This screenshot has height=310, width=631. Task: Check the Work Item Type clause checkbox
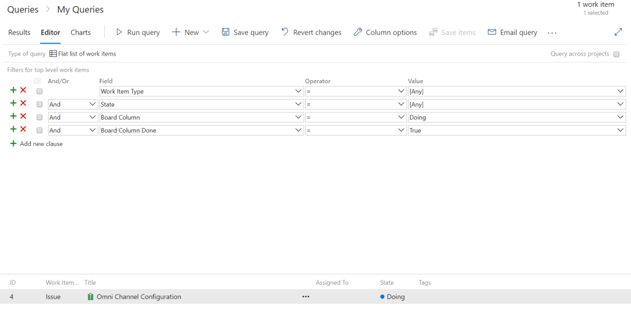tap(39, 91)
